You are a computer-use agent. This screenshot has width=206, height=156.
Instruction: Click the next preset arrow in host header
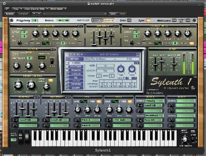coord(39,14)
